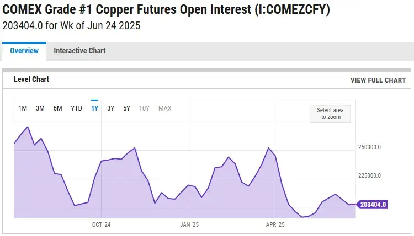Switch chart to 3Y range
Screen dimensions: 414x236
tap(110, 108)
